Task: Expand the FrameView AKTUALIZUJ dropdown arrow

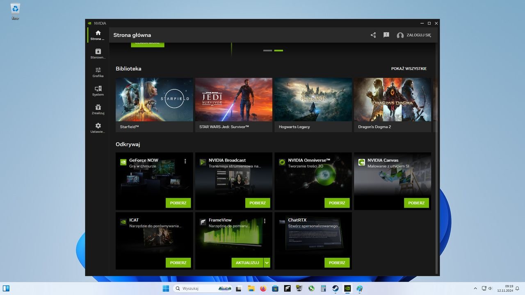Action: point(267,263)
